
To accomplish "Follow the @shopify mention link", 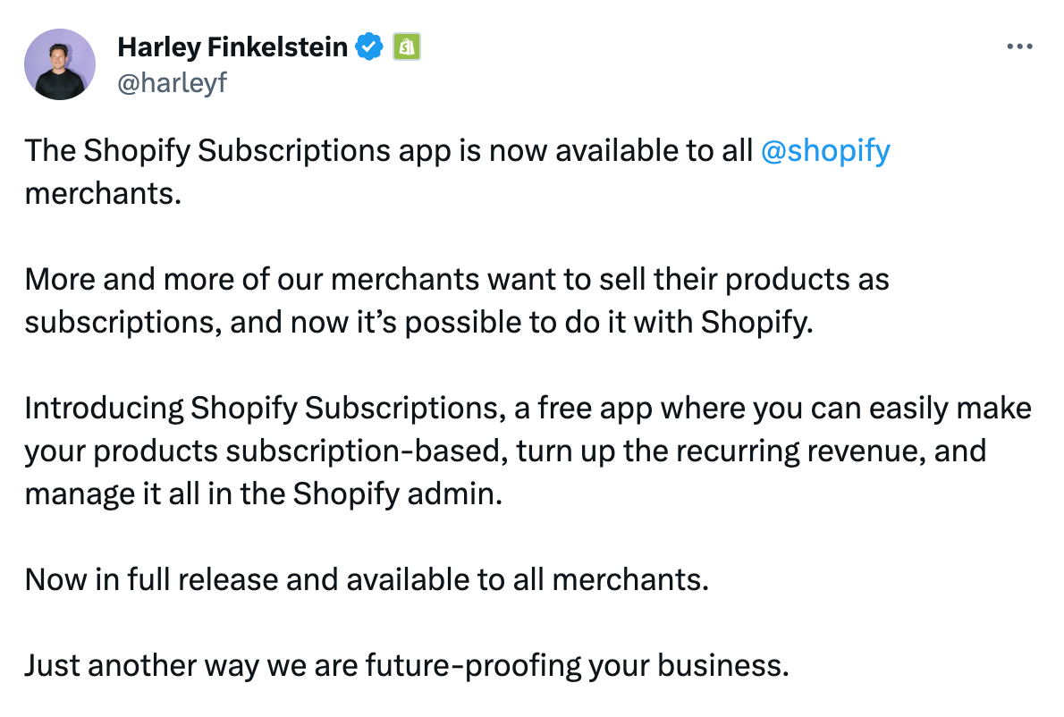I will point(825,150).
